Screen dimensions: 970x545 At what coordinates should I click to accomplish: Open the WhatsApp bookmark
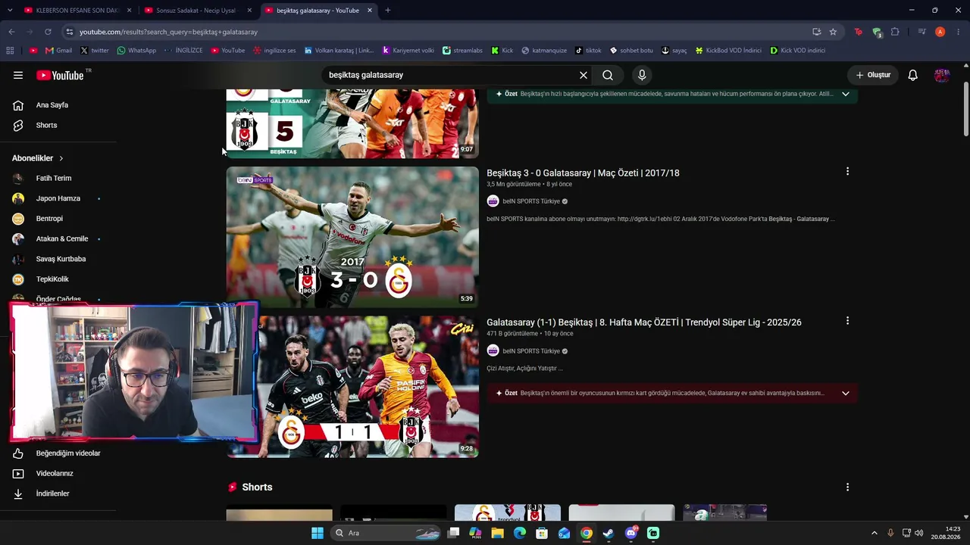pyautogui.click(x=136, y=51)
